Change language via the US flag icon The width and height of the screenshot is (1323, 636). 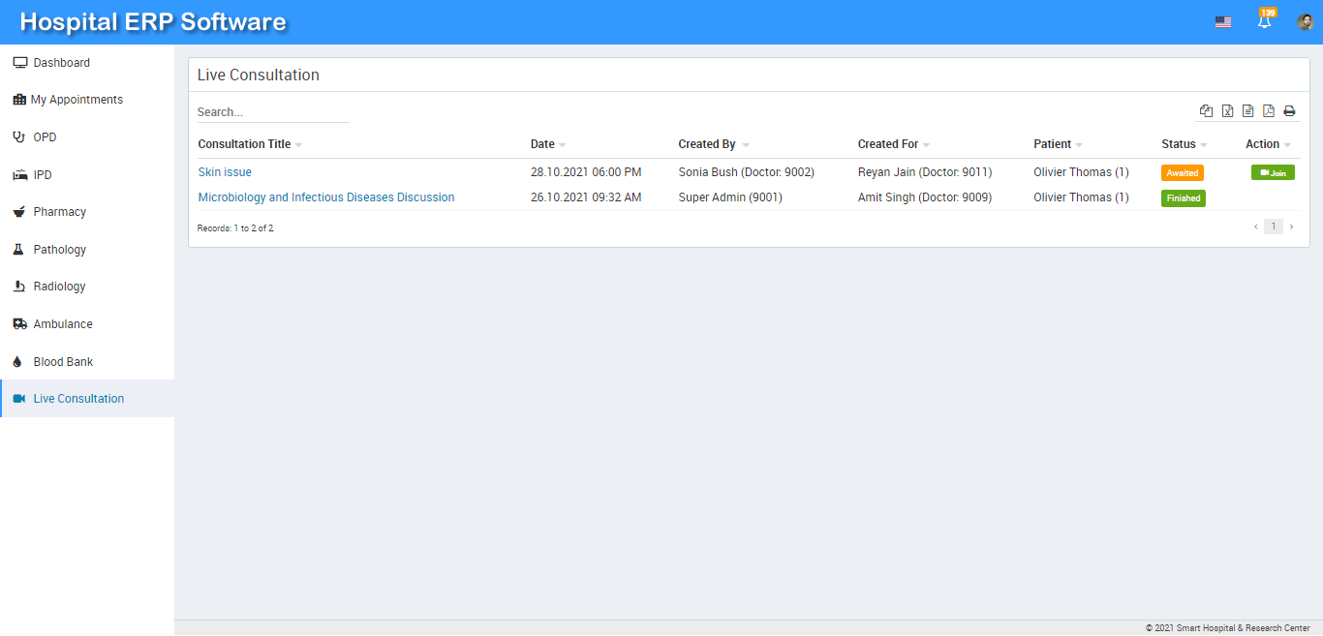click(1223, 22)
